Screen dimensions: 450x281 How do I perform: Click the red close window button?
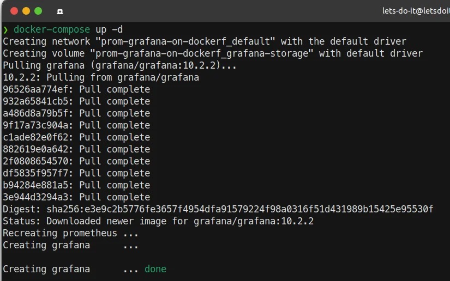click(x=14, y=11)
